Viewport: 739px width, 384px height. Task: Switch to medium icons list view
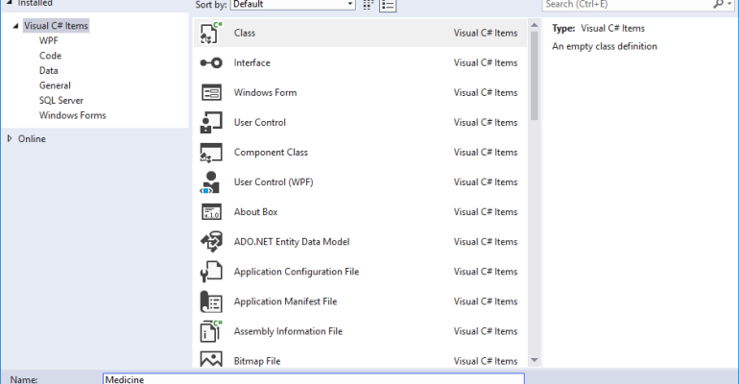tap(388, 5)
